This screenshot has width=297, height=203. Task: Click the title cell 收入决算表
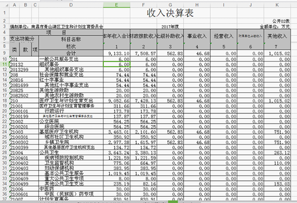[x=170, y=13]
